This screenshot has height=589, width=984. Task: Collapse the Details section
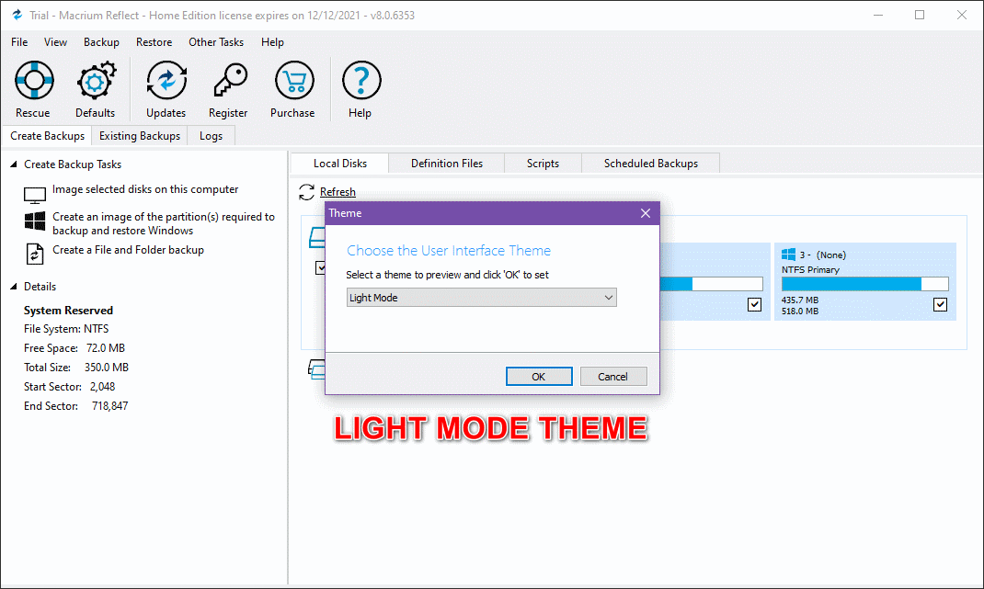pos(13,287)
